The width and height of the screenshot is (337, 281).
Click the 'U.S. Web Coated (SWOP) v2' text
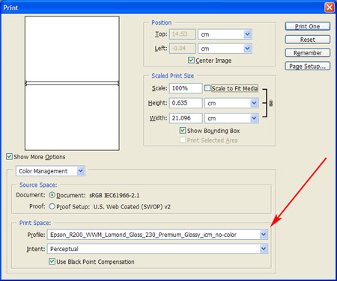point(132,207)
